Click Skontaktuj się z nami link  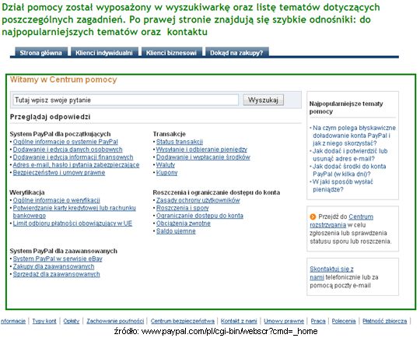tap(331, 273)
